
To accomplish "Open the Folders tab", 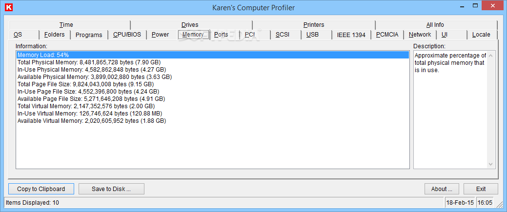I will [x=55, y=35].
